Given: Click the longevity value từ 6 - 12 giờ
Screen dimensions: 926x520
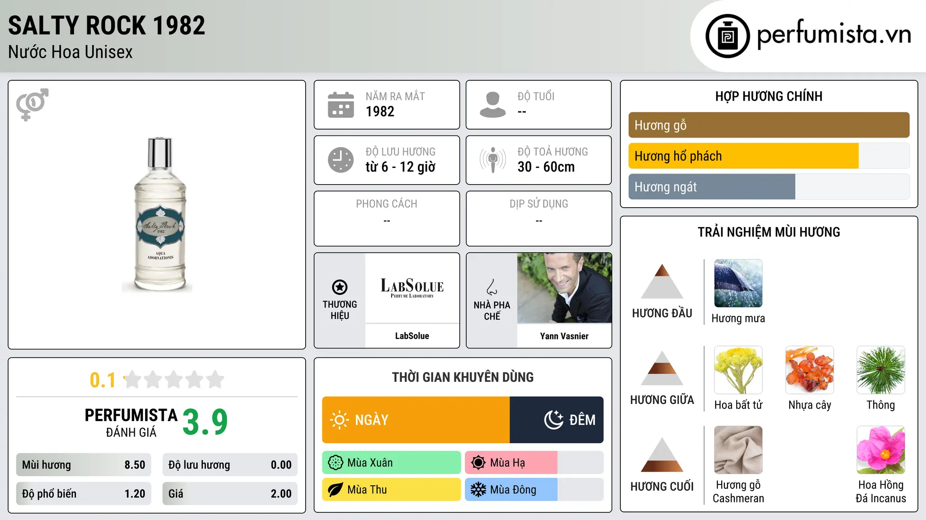Looking at the screenshot, I should (x=401, y=167).
